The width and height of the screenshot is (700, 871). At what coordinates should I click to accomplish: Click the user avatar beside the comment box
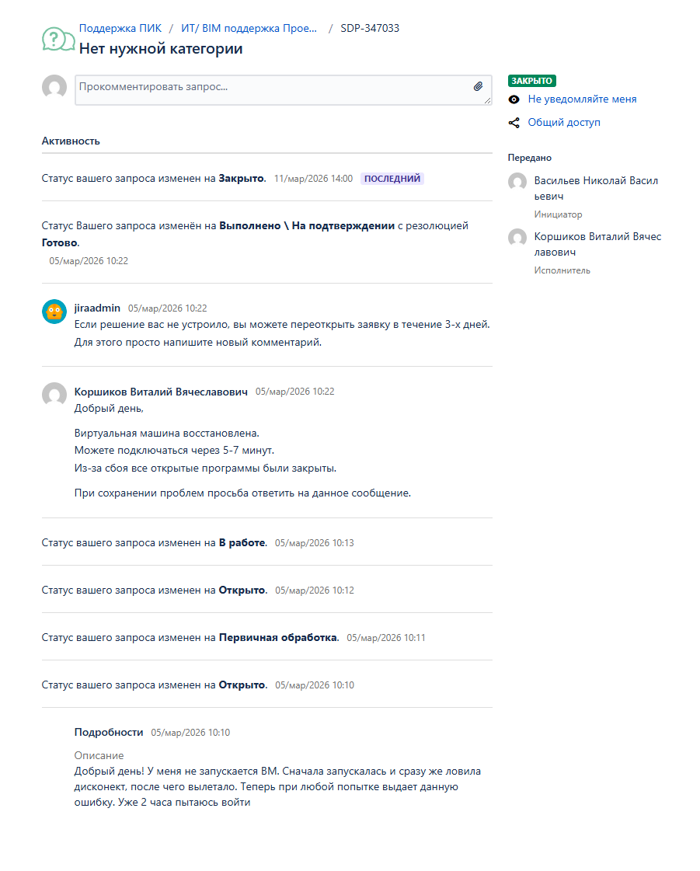(x=54, y=87)
